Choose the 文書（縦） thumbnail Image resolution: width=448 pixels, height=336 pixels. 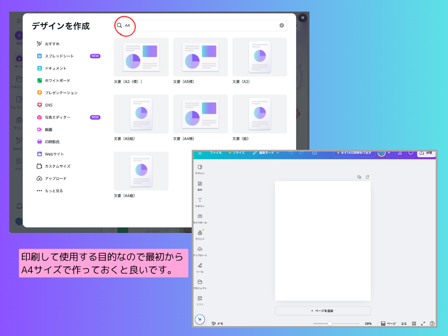tap(260, 114)
